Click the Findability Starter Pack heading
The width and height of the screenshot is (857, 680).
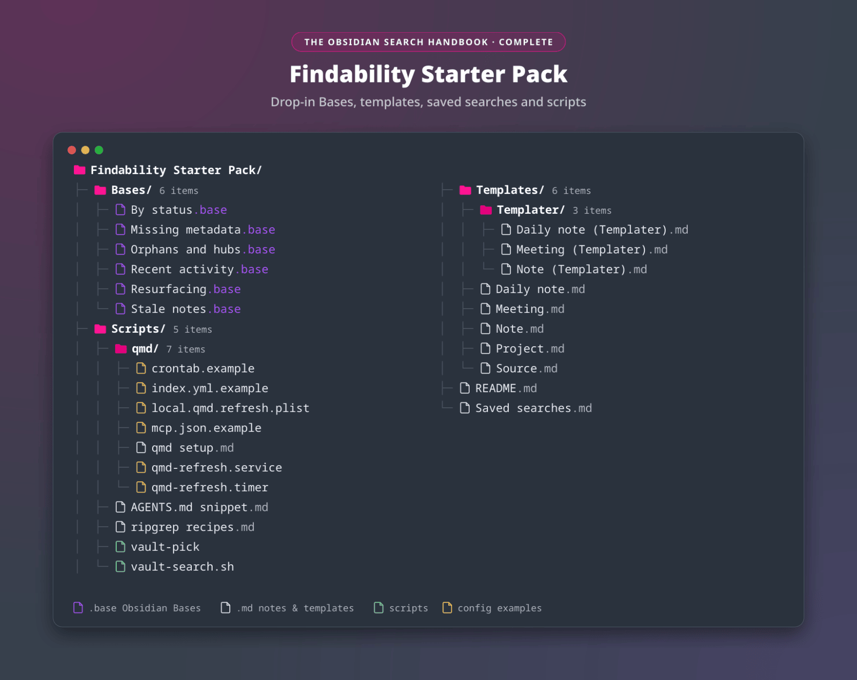pyautogui.click(x=428, y=74)
